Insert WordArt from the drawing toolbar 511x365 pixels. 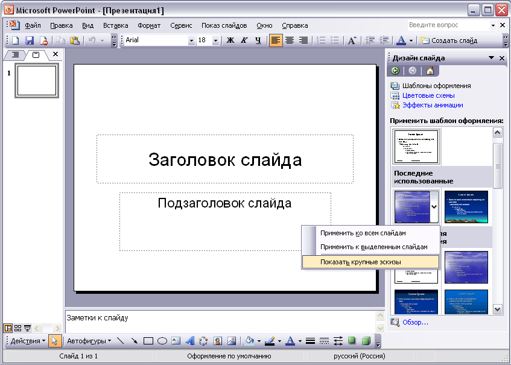point(189,341)
